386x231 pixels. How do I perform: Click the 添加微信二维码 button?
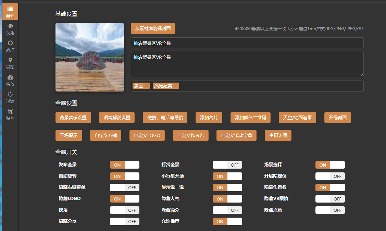(x=250, y=118)
